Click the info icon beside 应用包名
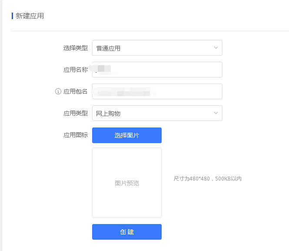The image size is (289, 251). click(x=58, y=91)
